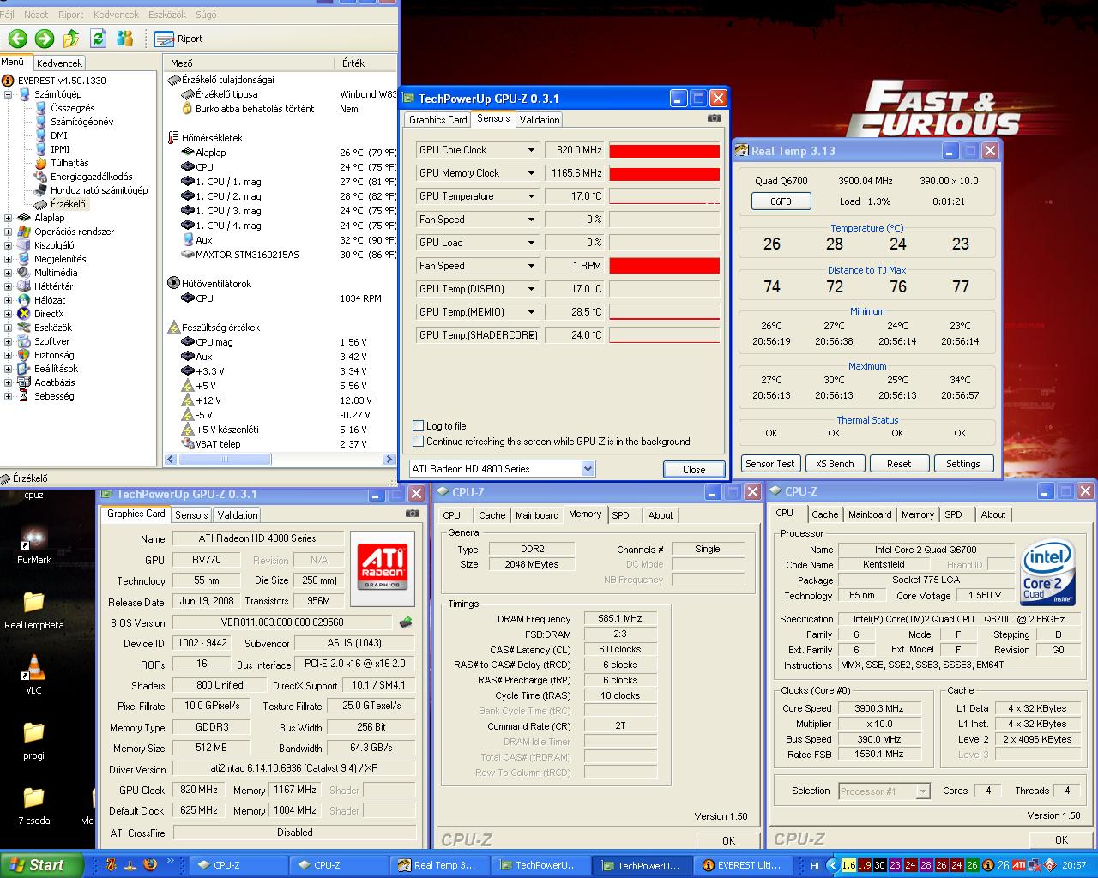Expand the Operációs rendszer tree node
Image resolution: width=1098 pixels, height=878 pixels.
coord(9,232)
